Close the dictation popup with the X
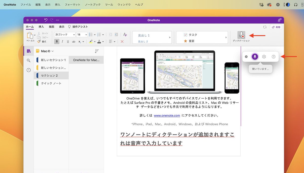Screen dimensions: 304x173 pyautogui.click(x=246, y=57)
